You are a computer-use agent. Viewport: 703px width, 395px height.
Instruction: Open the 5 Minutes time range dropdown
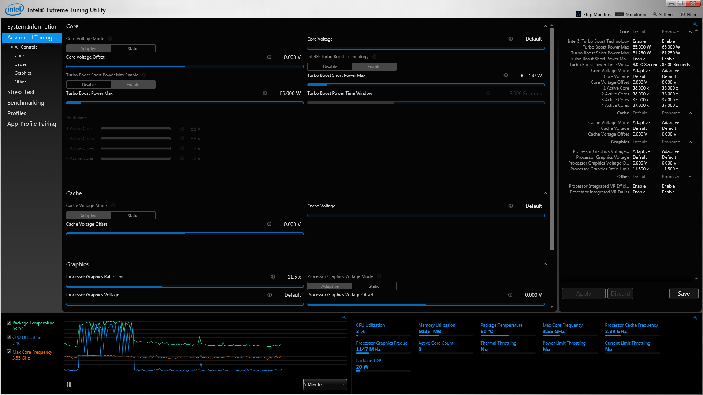[325, 385]
